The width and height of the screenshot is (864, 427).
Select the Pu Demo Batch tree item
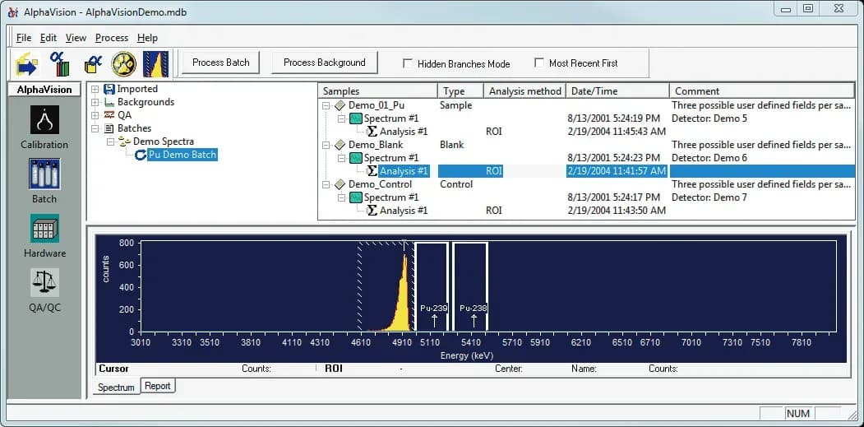click(183, 155)
